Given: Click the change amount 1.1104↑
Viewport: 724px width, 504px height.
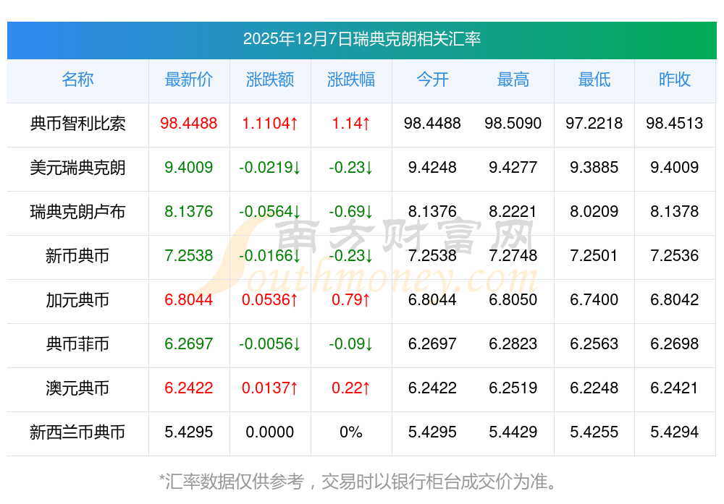Looking at the screenshot, I should [x=269, y=124].
